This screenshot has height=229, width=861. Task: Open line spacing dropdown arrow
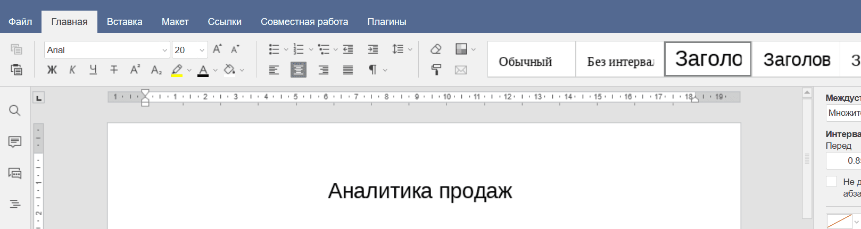point(410,50)
